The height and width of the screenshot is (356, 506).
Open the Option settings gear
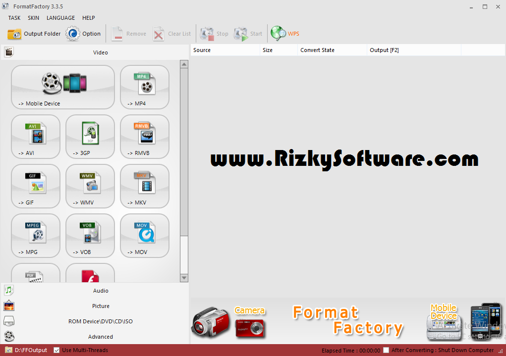(83, 34)
